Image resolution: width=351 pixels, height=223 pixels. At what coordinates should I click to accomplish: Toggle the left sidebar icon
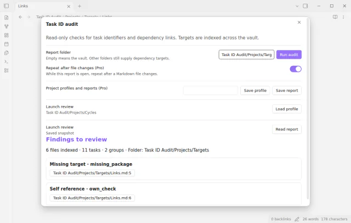[x=7, y=6]
